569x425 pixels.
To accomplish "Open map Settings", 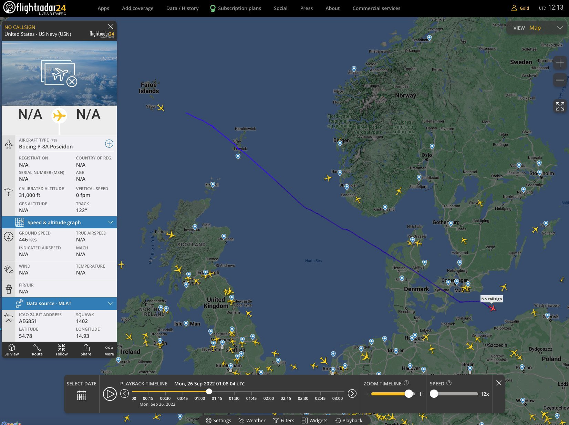I will [218, 421].
